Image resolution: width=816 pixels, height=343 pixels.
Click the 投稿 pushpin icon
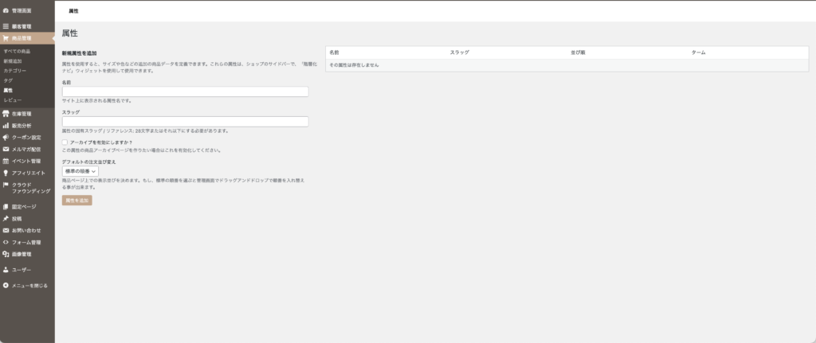pos(6,218)
